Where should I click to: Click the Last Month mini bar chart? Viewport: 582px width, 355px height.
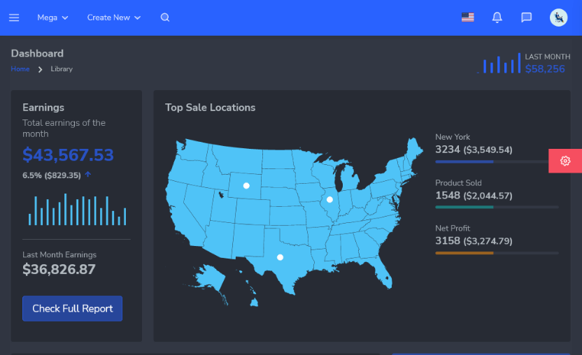pos(499,64)
